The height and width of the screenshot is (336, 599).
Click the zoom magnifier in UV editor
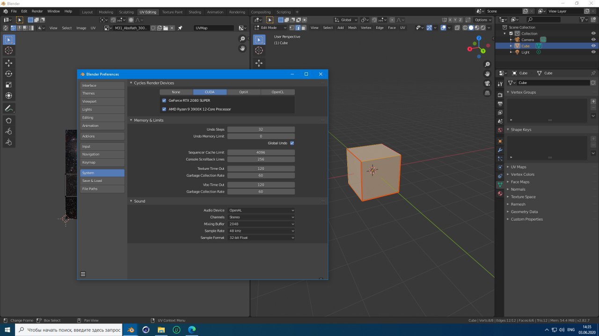point(242,39)
